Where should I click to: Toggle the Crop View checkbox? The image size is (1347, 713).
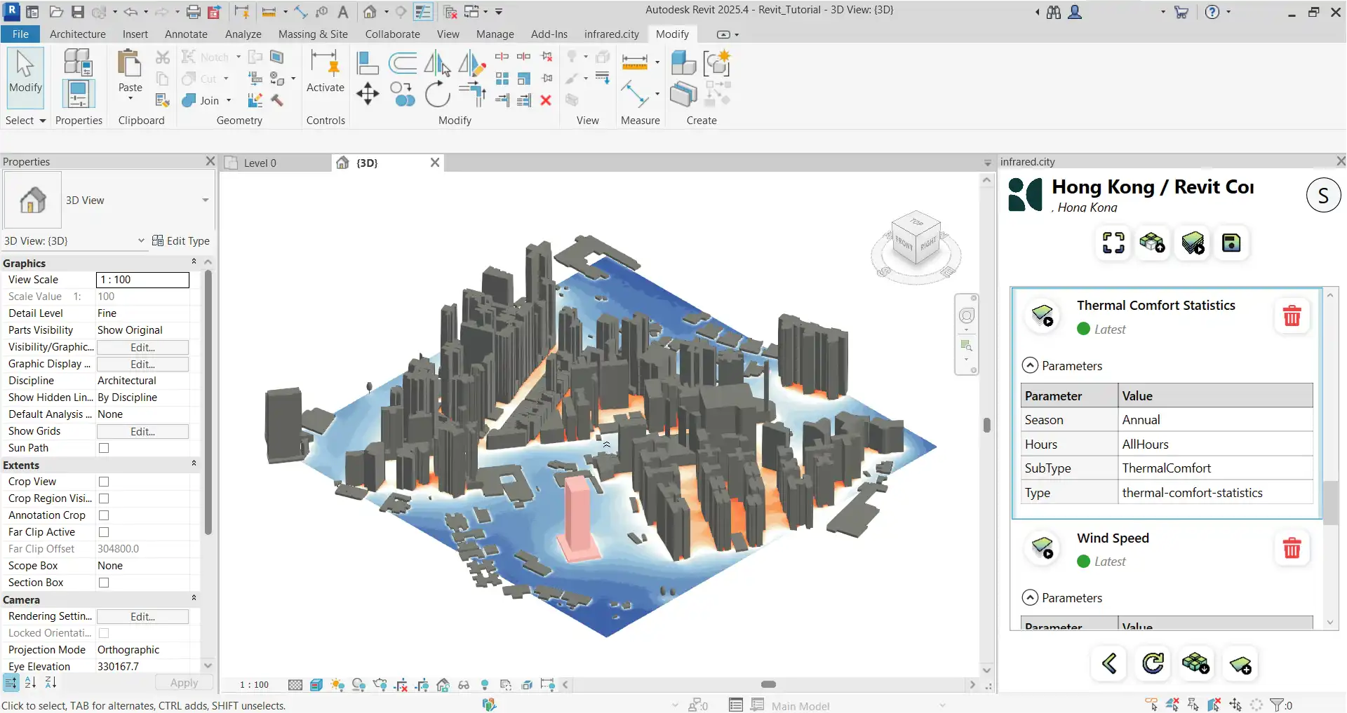104,482
